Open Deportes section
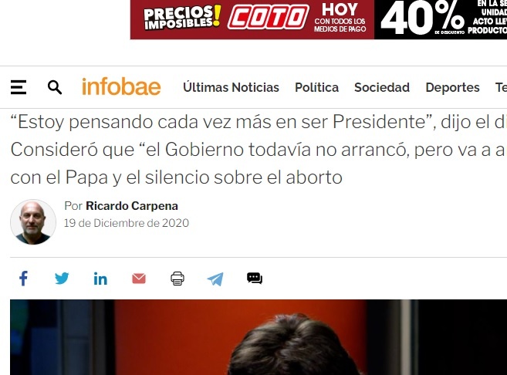Screen dimensions: 507x375 452,88
